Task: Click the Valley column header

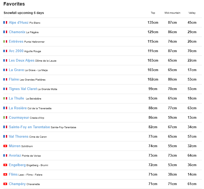Action: tap(192, 13)
